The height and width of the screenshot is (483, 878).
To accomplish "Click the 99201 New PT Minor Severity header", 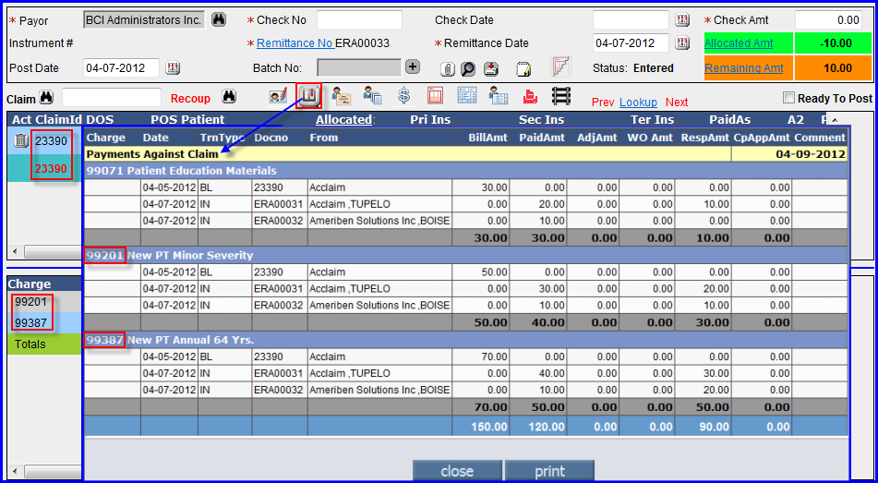I will (x=466, y=255).
